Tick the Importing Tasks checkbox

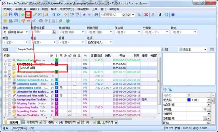tap(9, 107)
